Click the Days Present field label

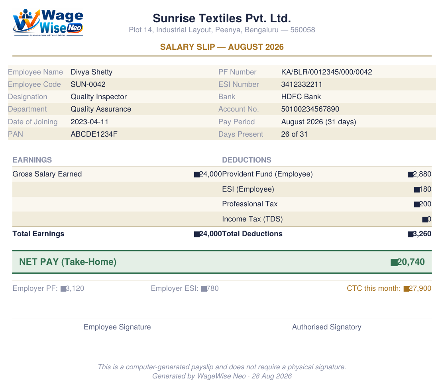pyautogui.click(x=241, y=134)
